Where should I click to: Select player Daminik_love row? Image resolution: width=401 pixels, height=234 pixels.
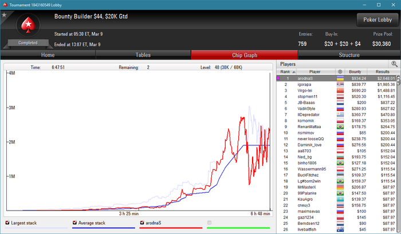pyautogui.click(x=337, y=145)
